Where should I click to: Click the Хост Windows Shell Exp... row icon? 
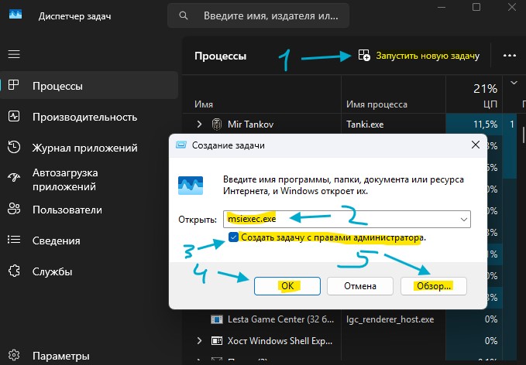tap(216, 341)
